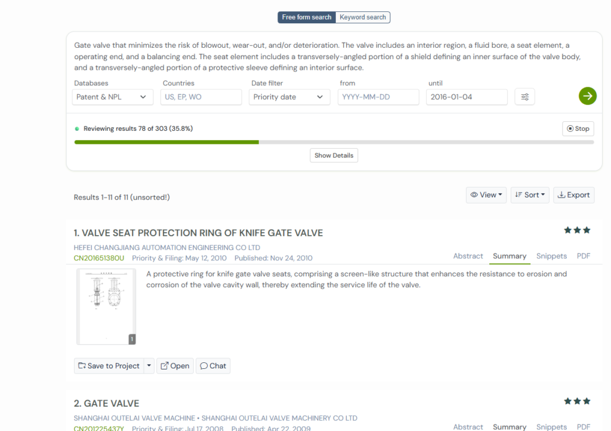This screenshot has width=611, height=431.
Task: Export the search results list
Action: (x=573, y=195)
